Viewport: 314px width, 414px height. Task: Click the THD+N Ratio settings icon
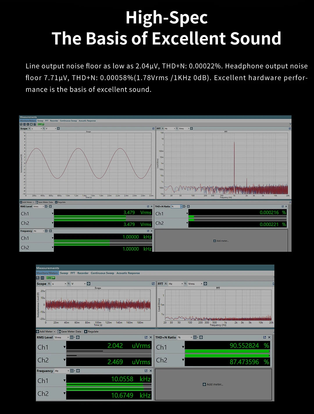(188, 206)
